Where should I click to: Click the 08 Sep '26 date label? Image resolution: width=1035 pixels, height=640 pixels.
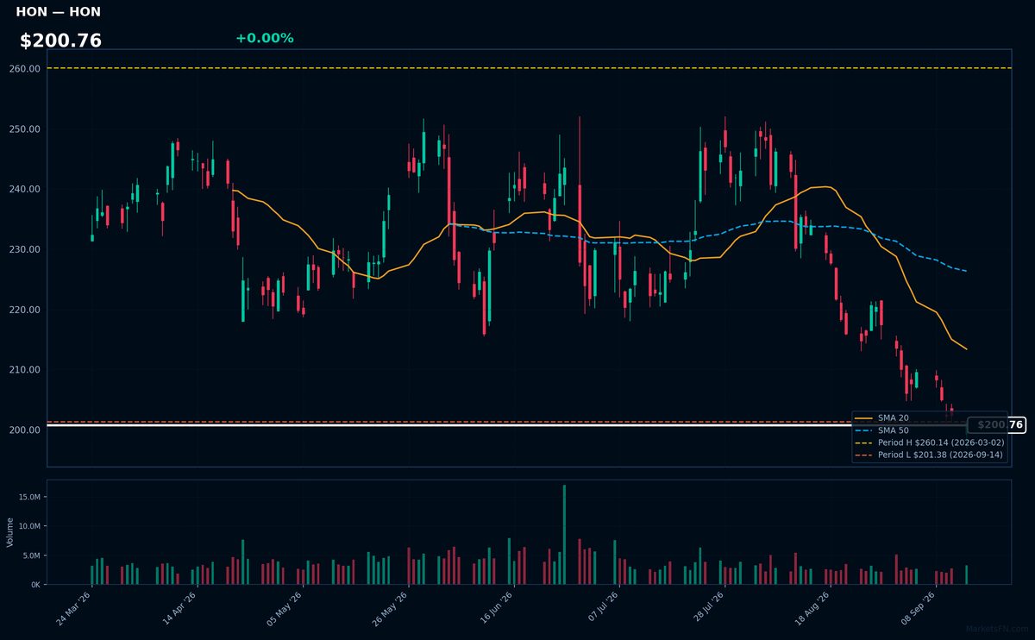(x=918, y=609)
